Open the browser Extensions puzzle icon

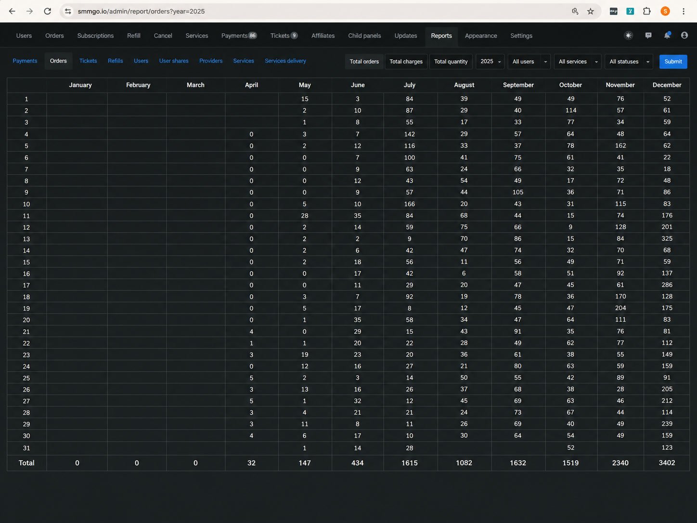647,11
